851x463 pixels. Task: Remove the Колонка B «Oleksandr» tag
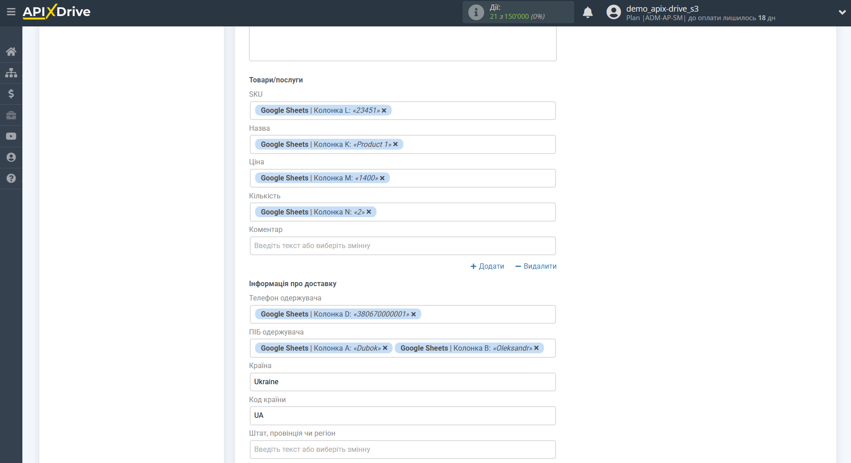coord(536,348)
